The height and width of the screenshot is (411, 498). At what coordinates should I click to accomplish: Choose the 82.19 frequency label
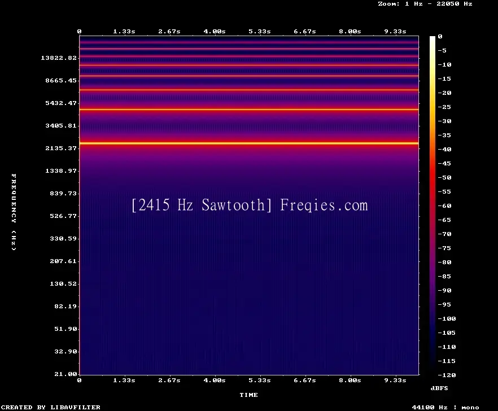point(65,306)
